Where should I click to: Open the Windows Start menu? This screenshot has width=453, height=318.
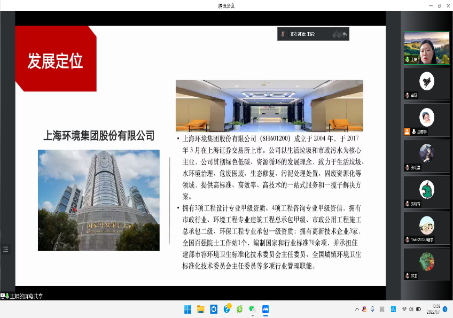(188, 309)
